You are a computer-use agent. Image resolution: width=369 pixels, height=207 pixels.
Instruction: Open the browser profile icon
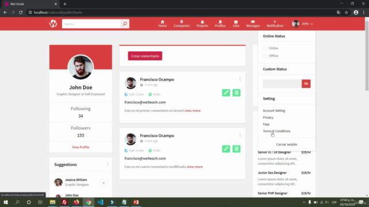pos(356,13)
